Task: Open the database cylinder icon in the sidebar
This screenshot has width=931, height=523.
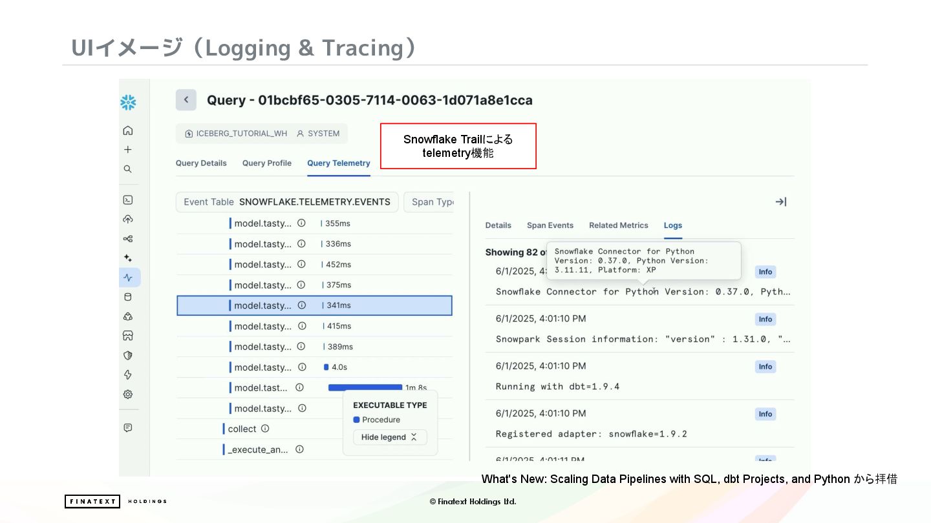Action: point(128,297)
